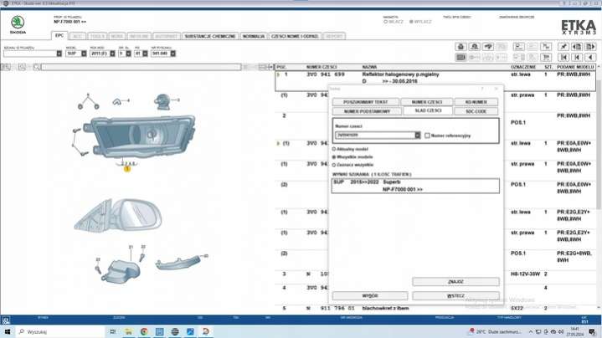This screenshot has height=338, width=602.
Task: Open Chrome from the taskbar
Action: (x=144, y=331)
